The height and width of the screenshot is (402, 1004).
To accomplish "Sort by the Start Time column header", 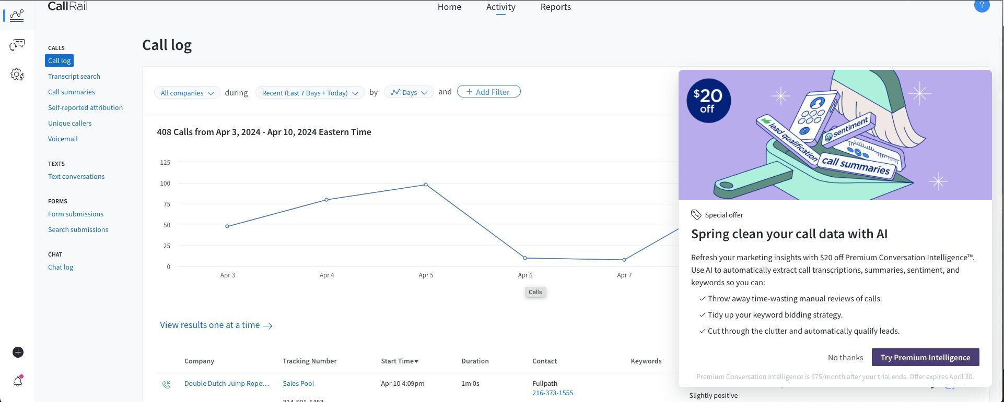I will (x=400, y=361).
